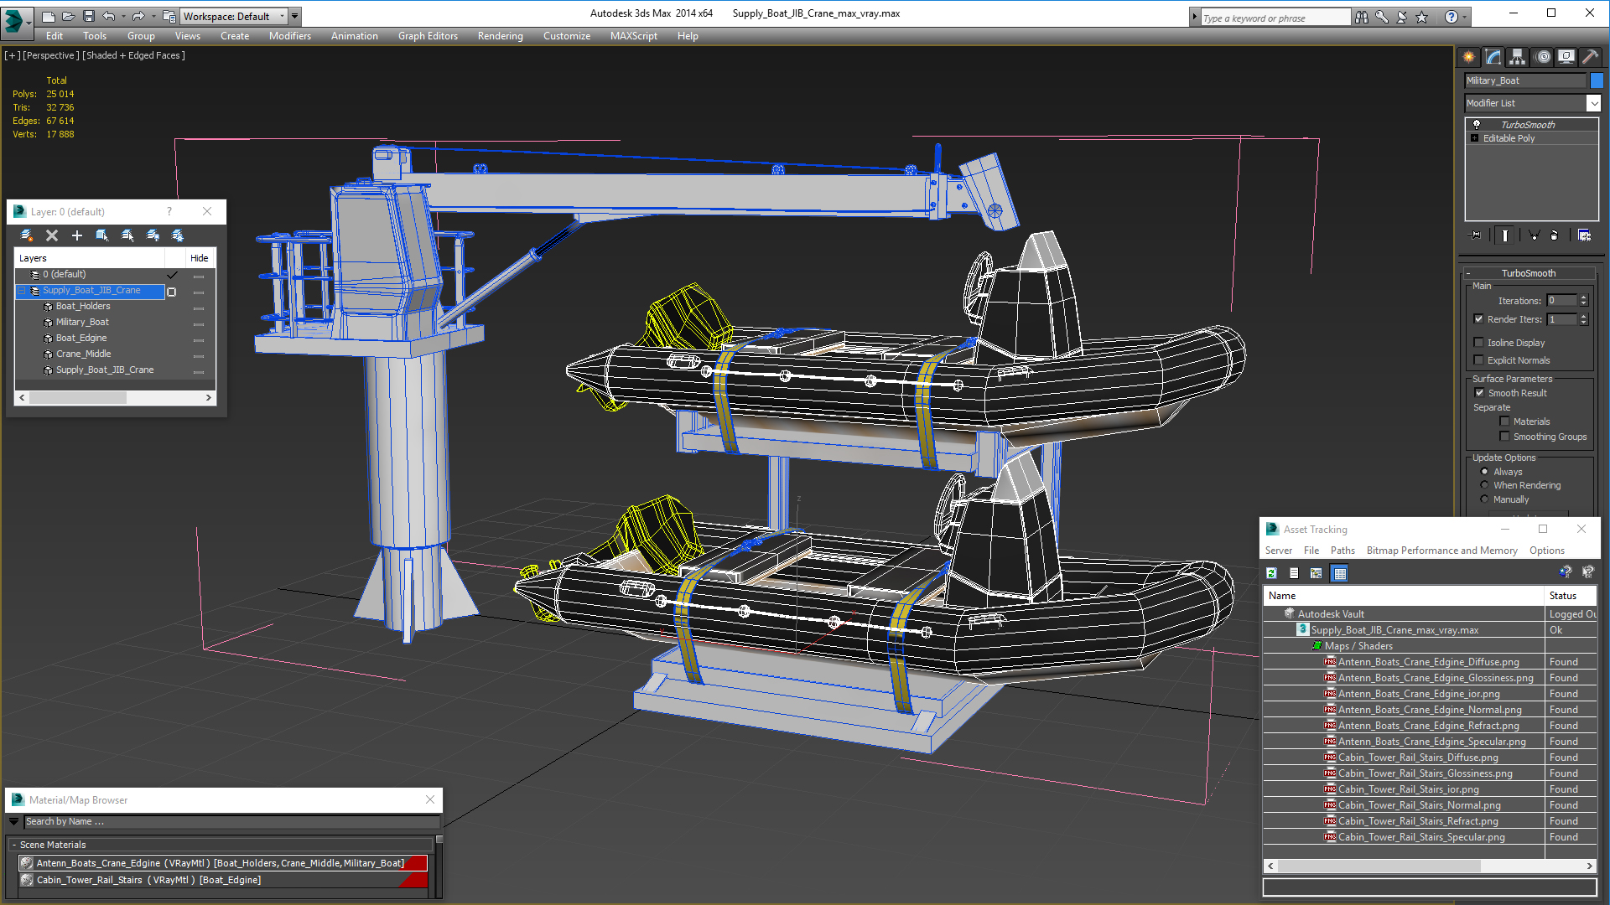Image resolution: width=1610 pixels, height=905 pixels.
Task: Open the Motion command panel tab
Action: point(1543,57)
